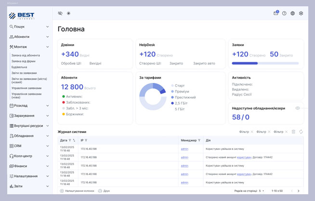Click the trash icon above system log
The image size is (315, 201).
tap(293, 132)
